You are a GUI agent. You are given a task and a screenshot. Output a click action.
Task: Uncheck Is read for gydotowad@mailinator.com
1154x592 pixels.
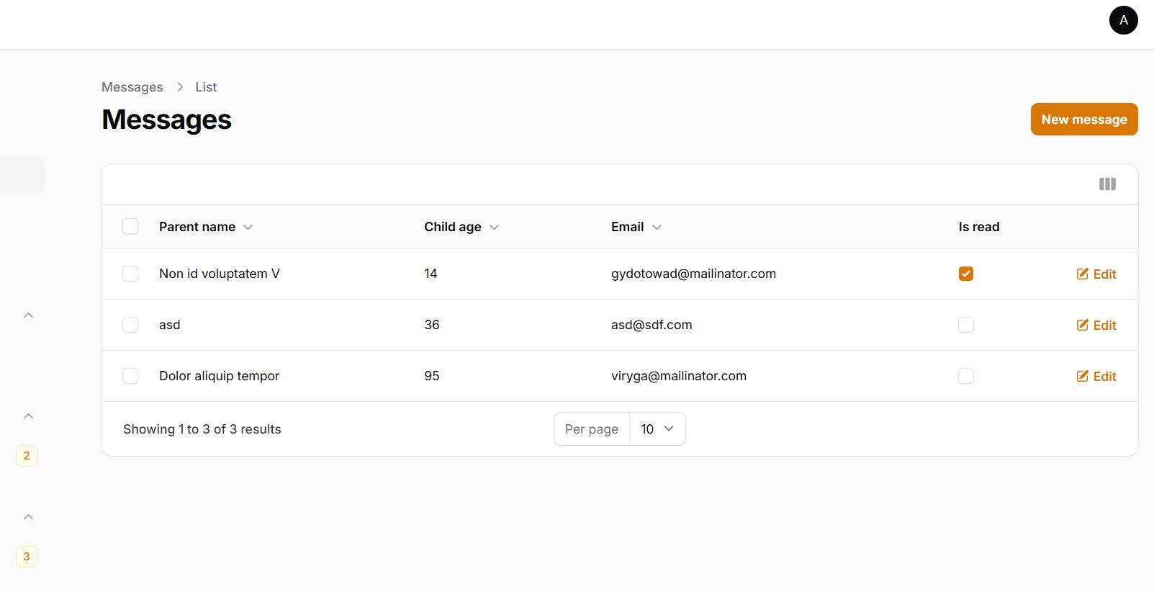click(x=966, y=274)
